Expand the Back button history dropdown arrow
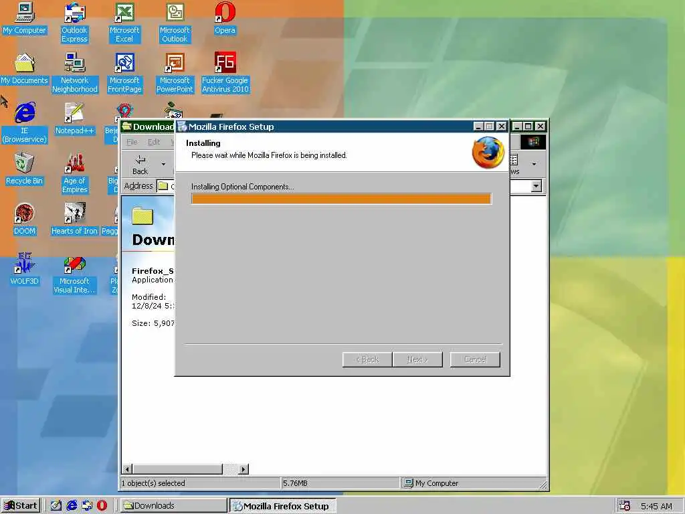The height and width of the screenshot is (514, 685). (x=163, y=165)
